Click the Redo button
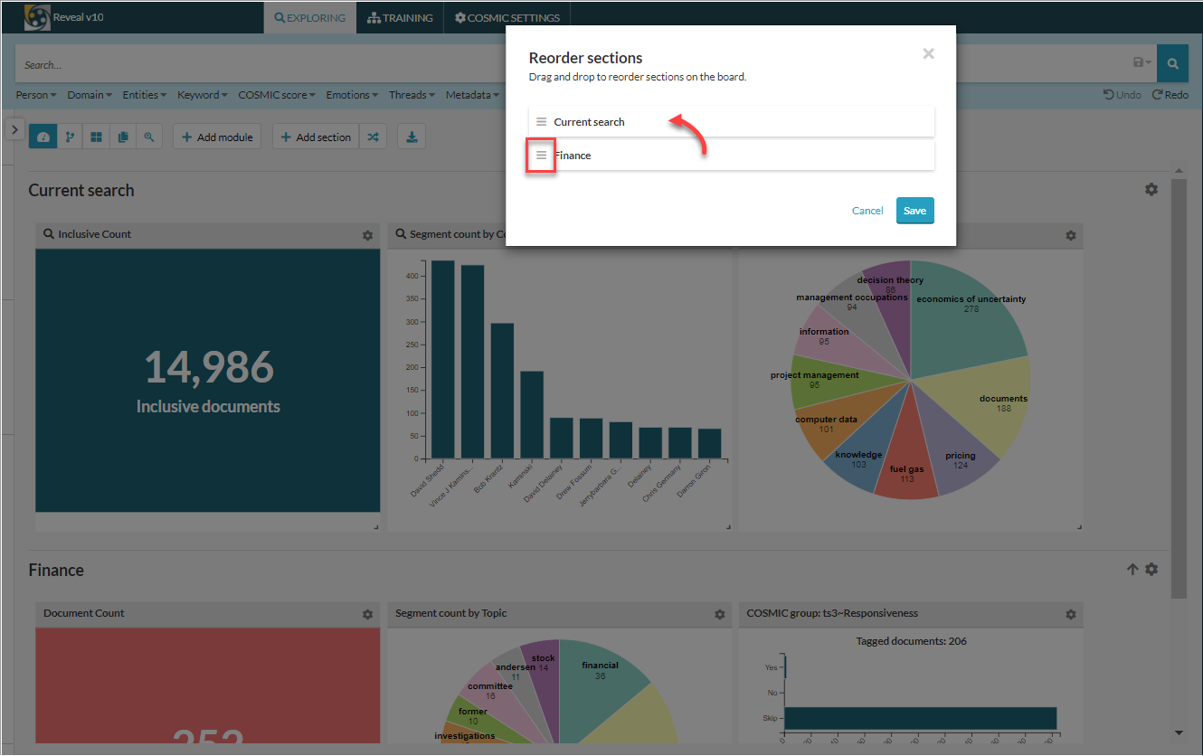Viewport: 1203px width, 756px height. click(1170, 95)
